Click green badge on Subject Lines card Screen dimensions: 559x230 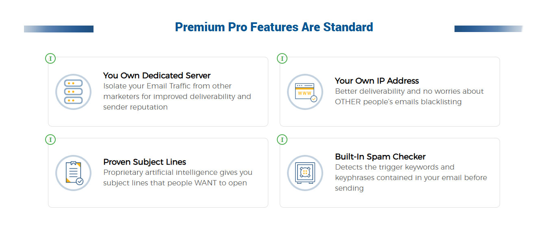click(50, 140)
